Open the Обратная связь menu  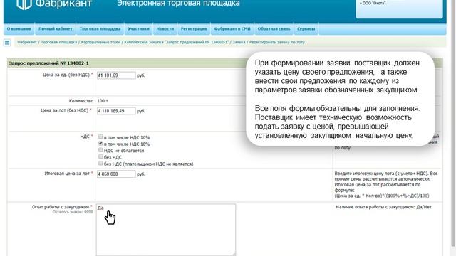click(x=274, y=29)
